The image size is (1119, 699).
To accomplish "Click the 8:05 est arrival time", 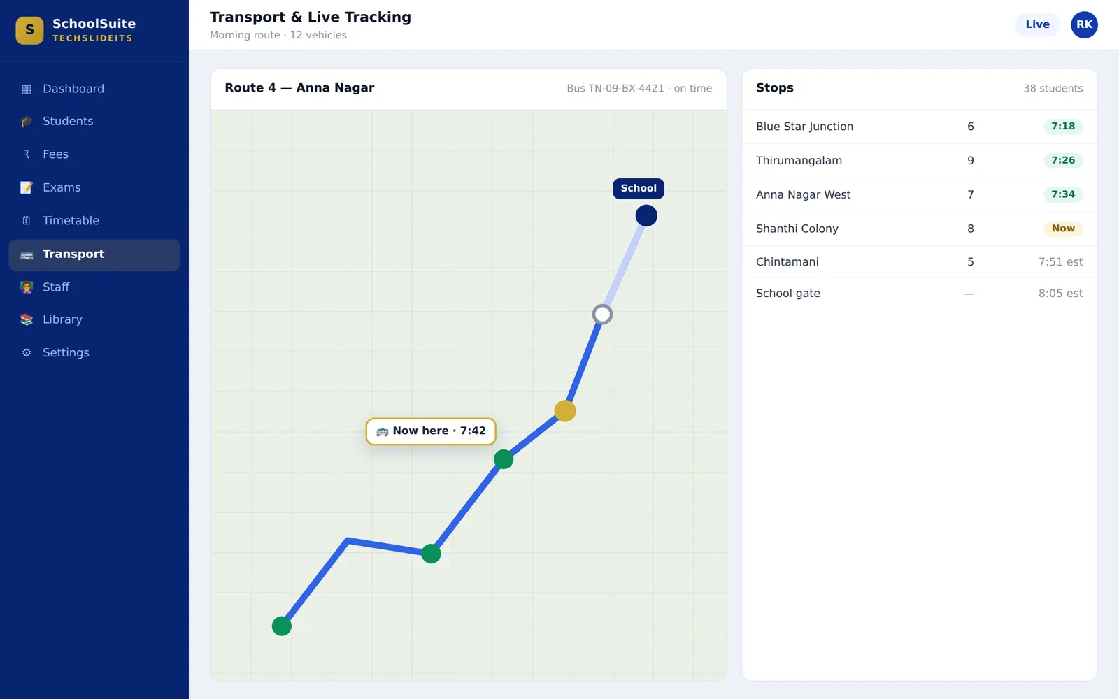I will tap(1060, 294).
